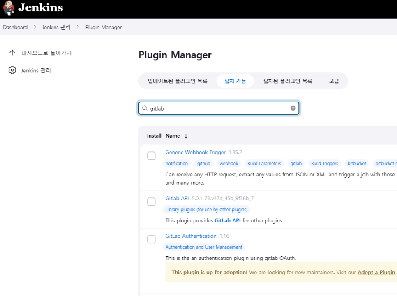Click the gitlab tag label
Viewport: 397px width, 296px height.
(296, 164)
